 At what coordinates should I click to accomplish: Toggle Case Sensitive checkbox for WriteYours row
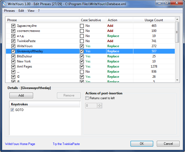(x=82, y=46)
